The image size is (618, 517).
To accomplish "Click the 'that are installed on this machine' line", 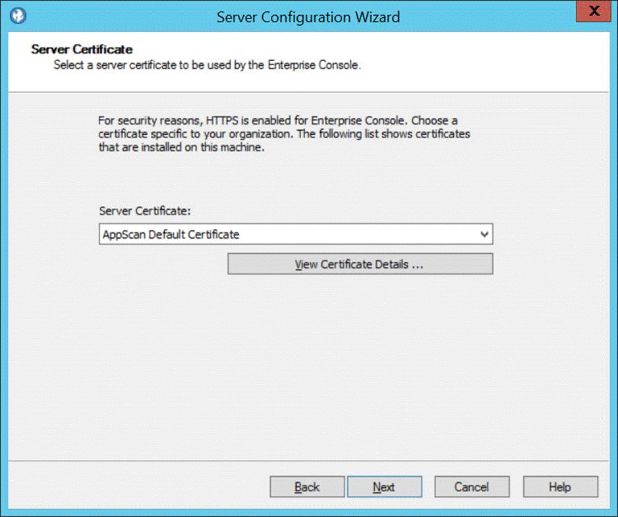I will (x=181, y=147).
